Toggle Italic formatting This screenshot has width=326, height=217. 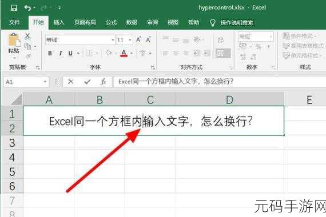pos(61,53)
